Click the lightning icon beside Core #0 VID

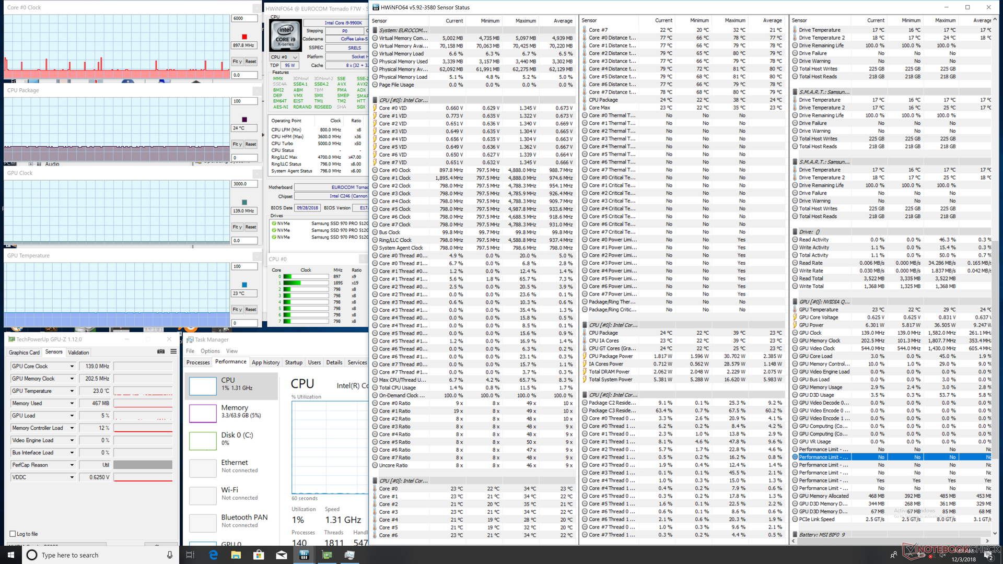[x=375, y=108]
